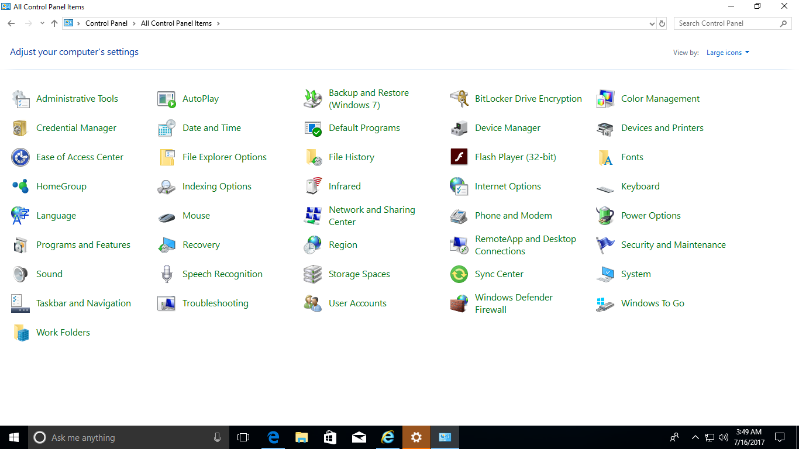The height and width of the screenshot is (449, 799).
Task: Open the Programs and Features link
Action: click(x=83, y=245)
